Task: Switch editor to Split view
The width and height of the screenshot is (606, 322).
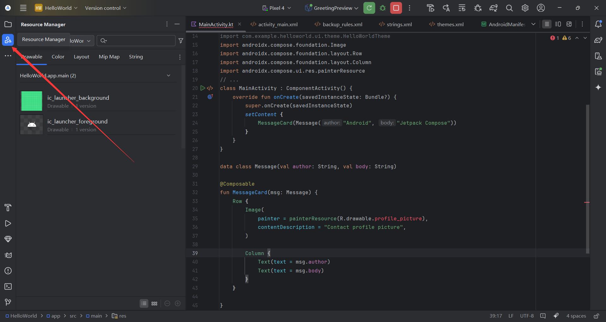Action: [x=558, y=24]
